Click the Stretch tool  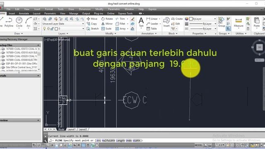pyautogui.click(x=93, y=29)
